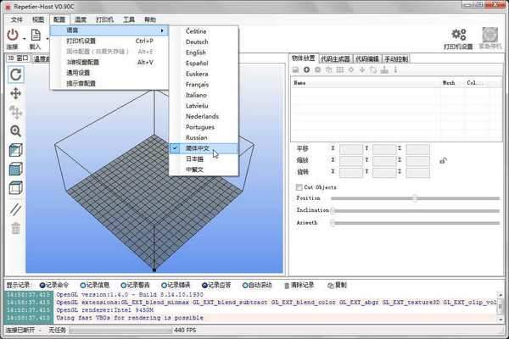Switch to the 手动控制 tab

point(394,58)
